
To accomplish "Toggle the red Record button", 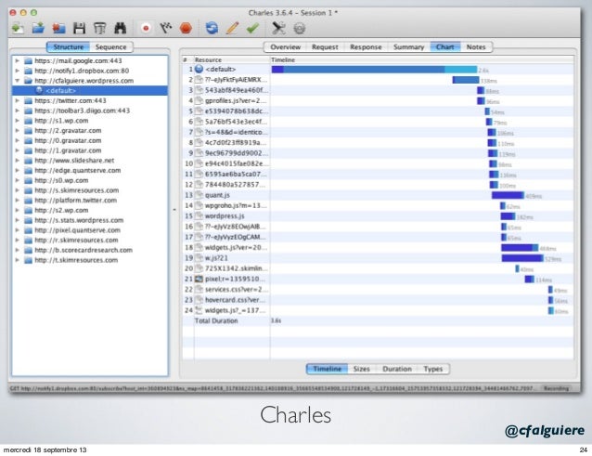I will (x=146, y=28).
